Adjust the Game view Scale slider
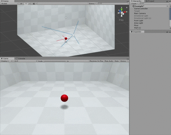 point(55,61)
